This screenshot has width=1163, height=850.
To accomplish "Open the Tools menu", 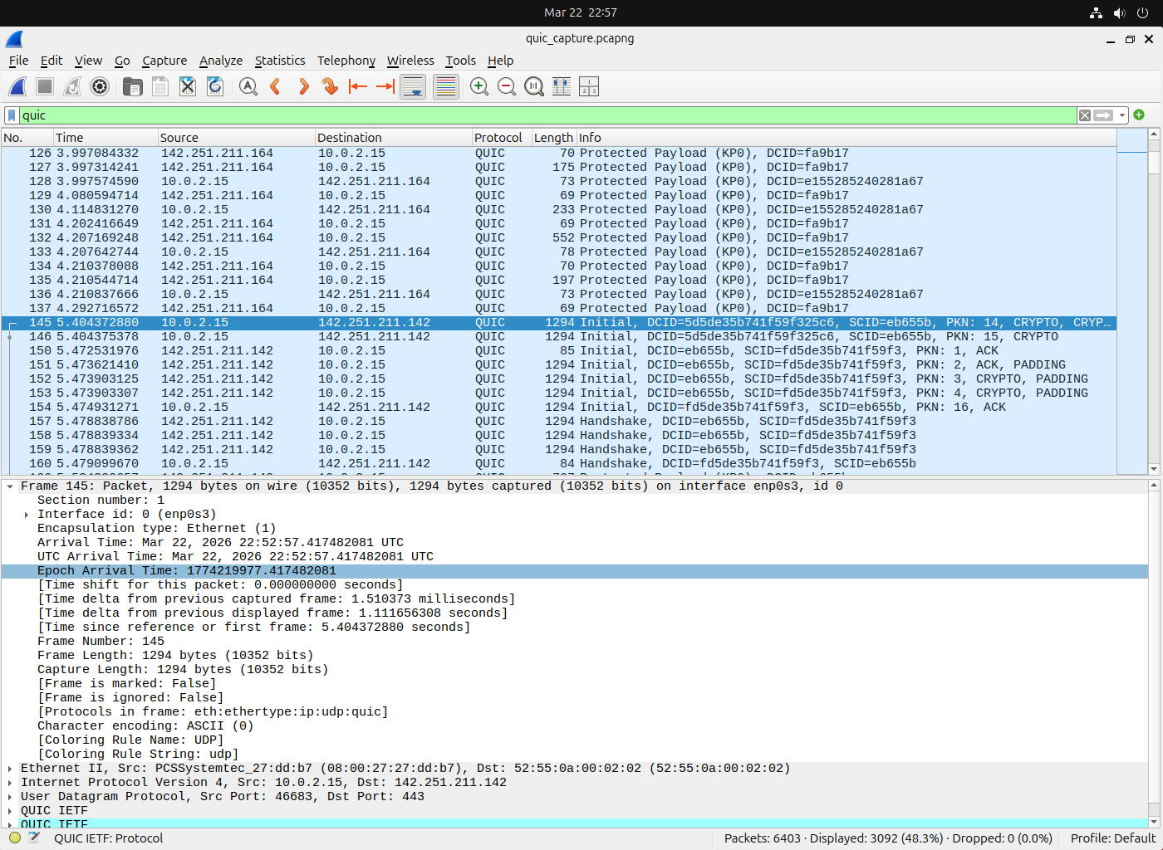I will coord(460,61).
